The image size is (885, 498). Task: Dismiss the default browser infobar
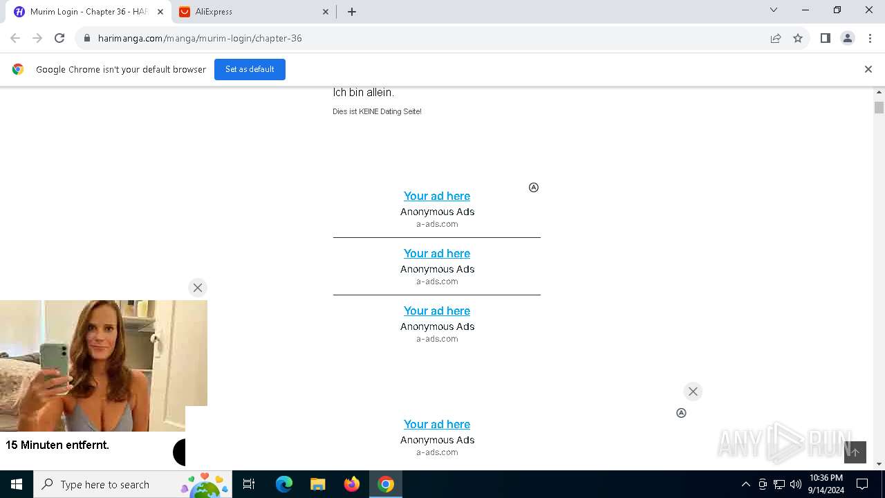(868, 69)
